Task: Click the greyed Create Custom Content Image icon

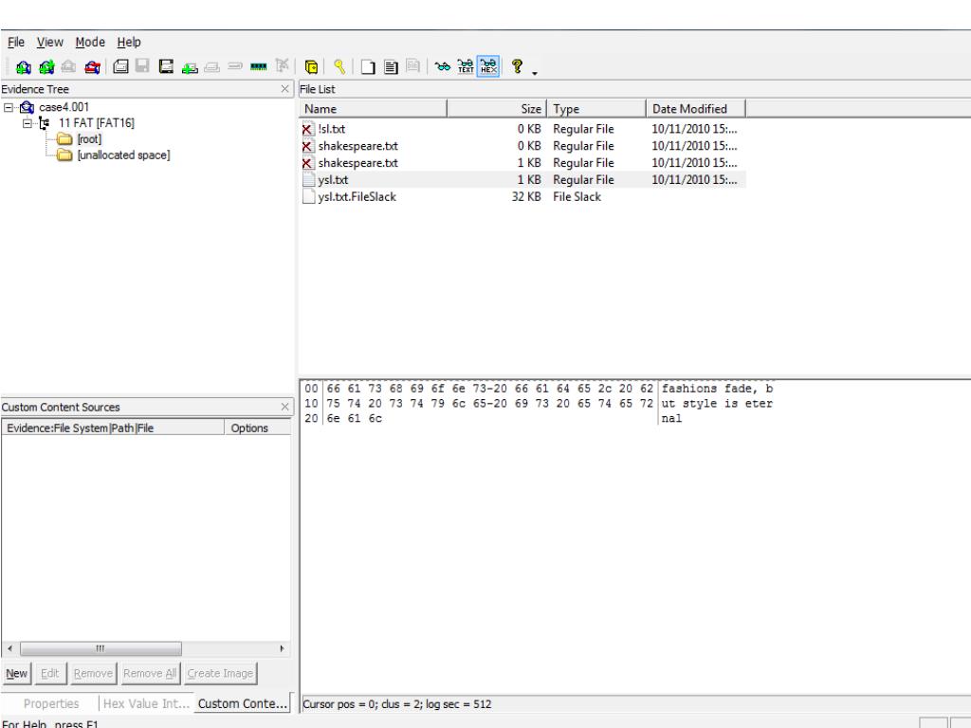Action: [211, 67]
